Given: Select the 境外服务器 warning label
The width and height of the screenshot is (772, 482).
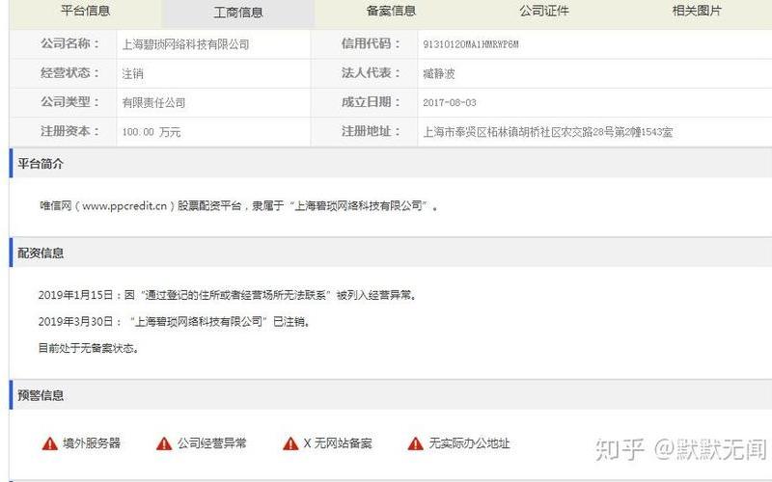Looking at the screenshot, I should [92, 443].
